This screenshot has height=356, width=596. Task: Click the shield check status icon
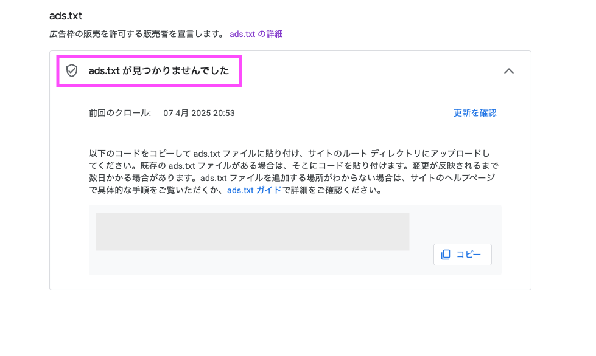click(72, 70)
